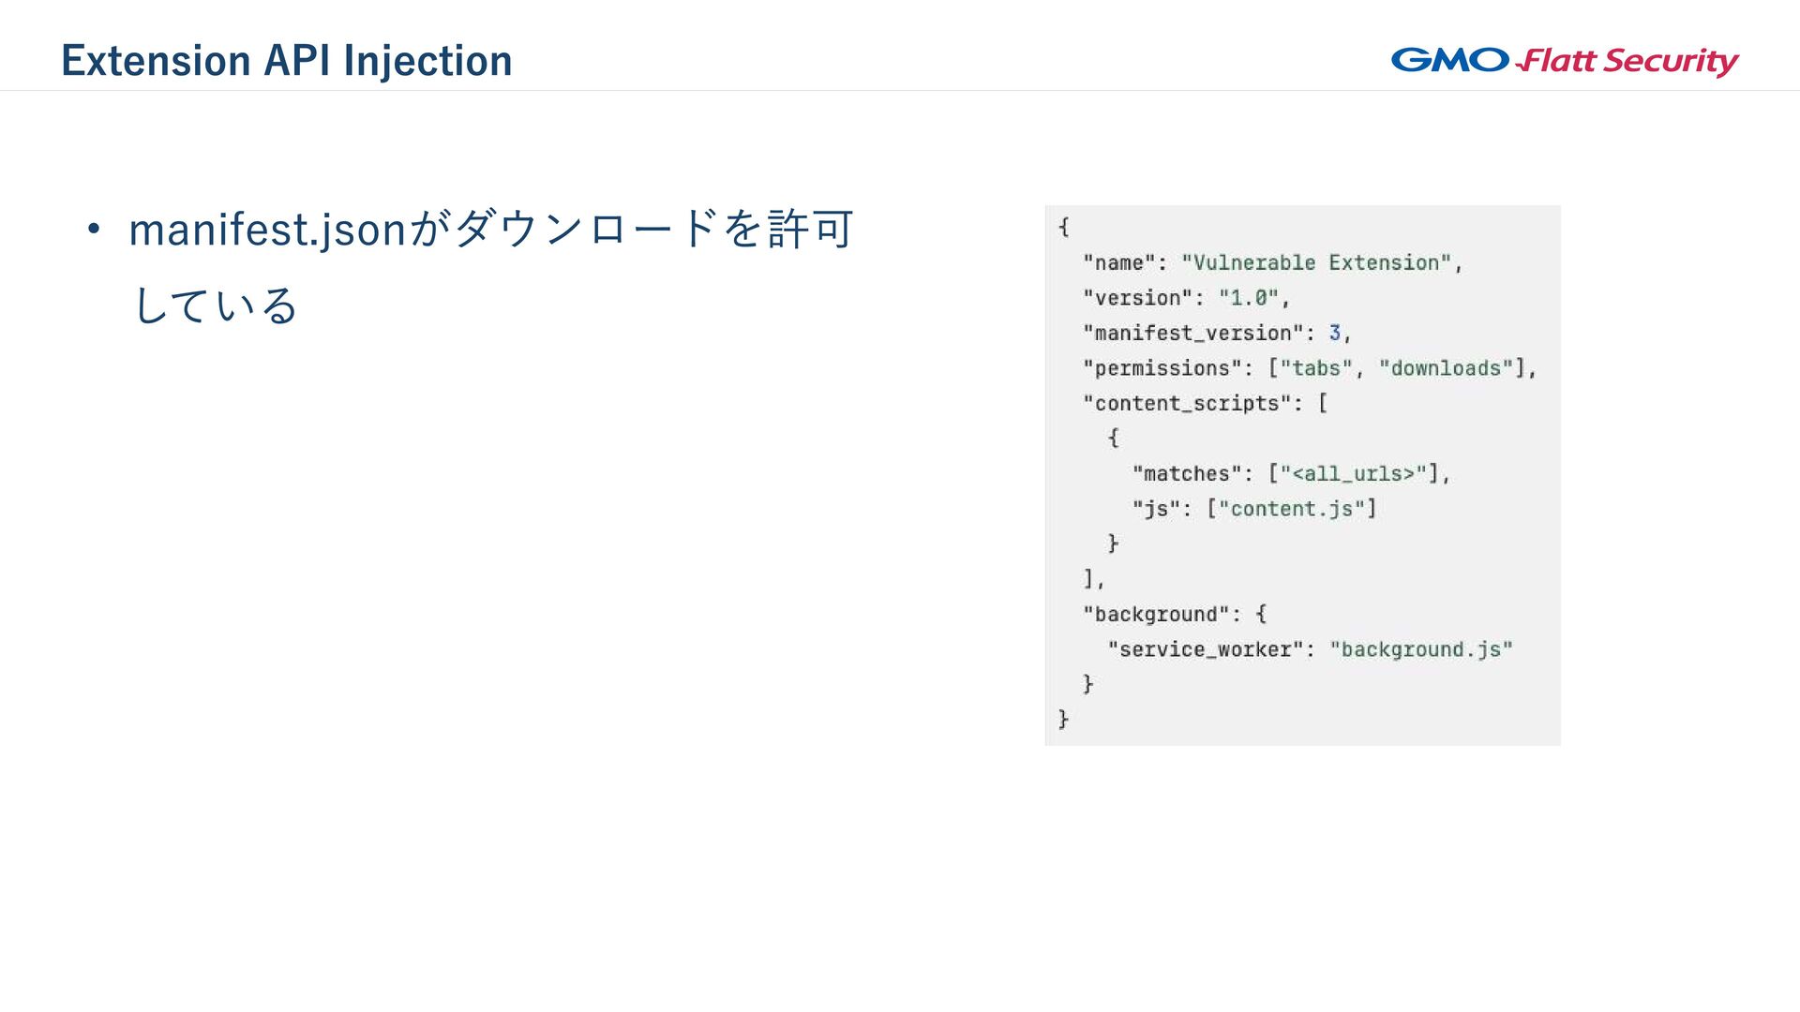Image resolution: width=1800 pixels, height=1012 pixels.
Task: Click the bullet point marker
Action: 93,230
